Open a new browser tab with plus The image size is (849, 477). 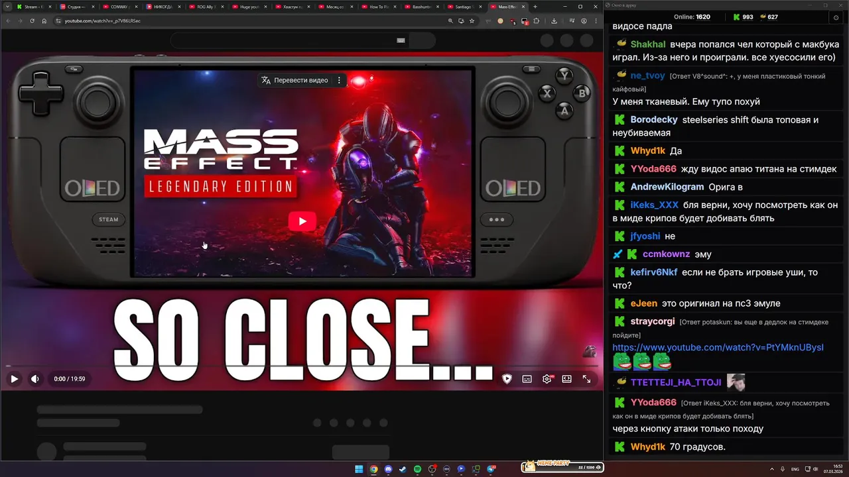(535, 7)
